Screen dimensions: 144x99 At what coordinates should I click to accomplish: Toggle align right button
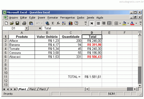[x=104, y=23]
